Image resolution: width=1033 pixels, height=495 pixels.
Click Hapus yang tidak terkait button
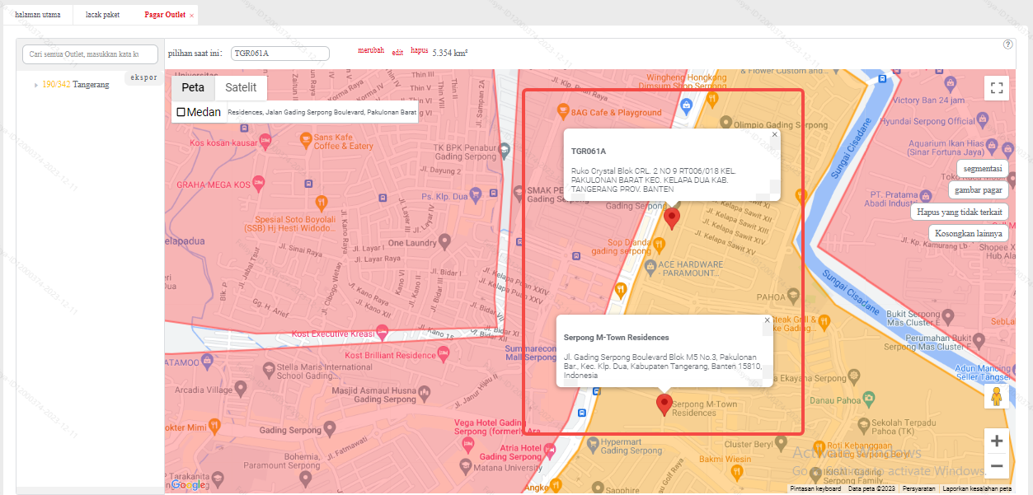pyautogui.click(x=960, y=212)
